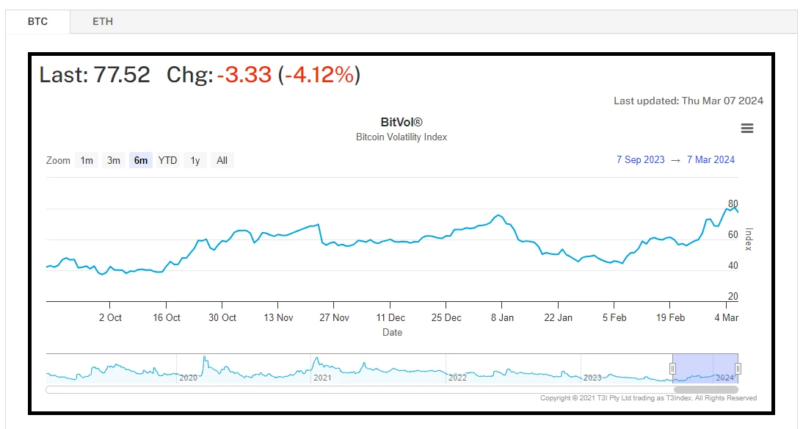The image size is (803, 429).
Task: Click the navigator's left range handle
Action: pos(672,369)
